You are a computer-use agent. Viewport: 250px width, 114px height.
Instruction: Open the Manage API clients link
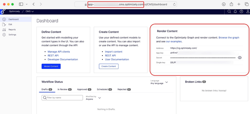pos(59,52)
